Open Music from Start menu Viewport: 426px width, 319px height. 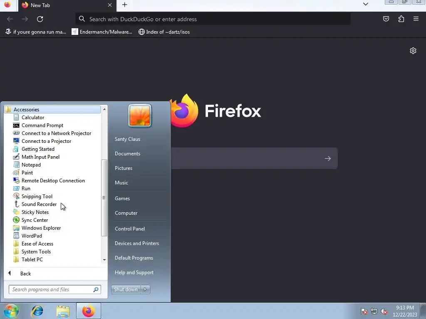(121, 183)
